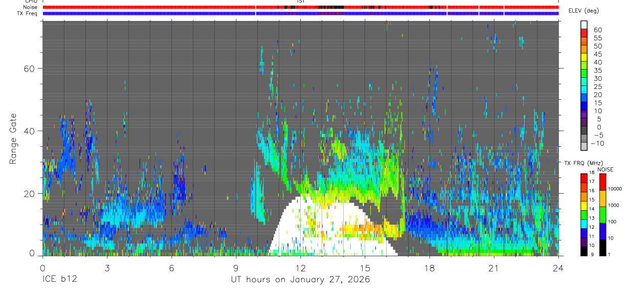Click the red 17–18 swatch in TX FRQ colorbar
The width and height of the screenshot is (628, 290).
coord(584,179)
